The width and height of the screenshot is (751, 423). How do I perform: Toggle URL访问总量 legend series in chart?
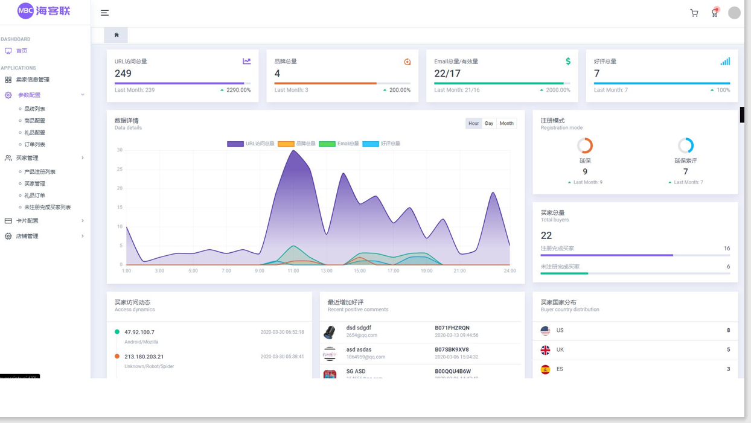click(x=251, y=144)
